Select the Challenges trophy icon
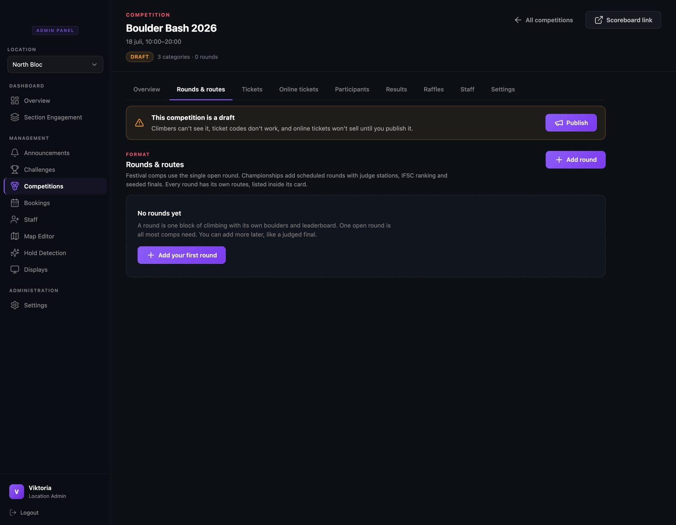This screenshot has height=525, width=676. 15,170
